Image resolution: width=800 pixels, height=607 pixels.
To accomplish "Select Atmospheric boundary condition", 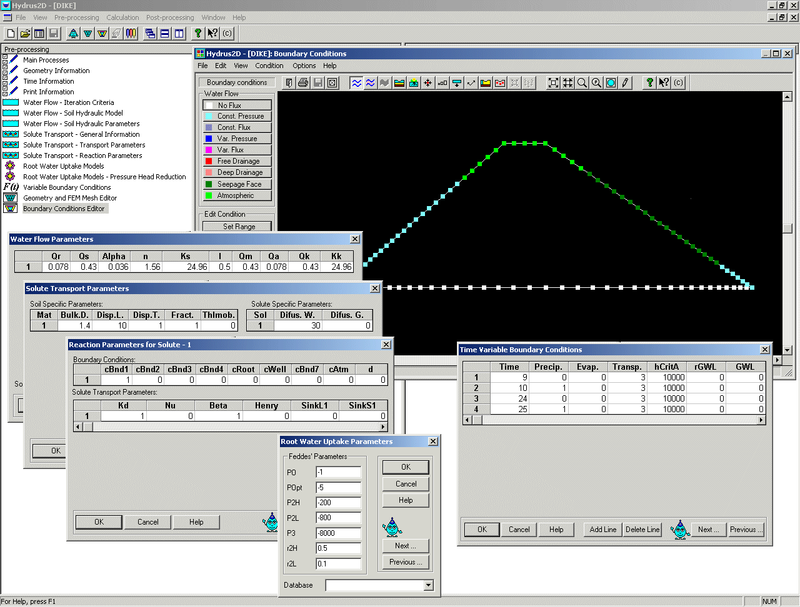I will coord(237,195).
